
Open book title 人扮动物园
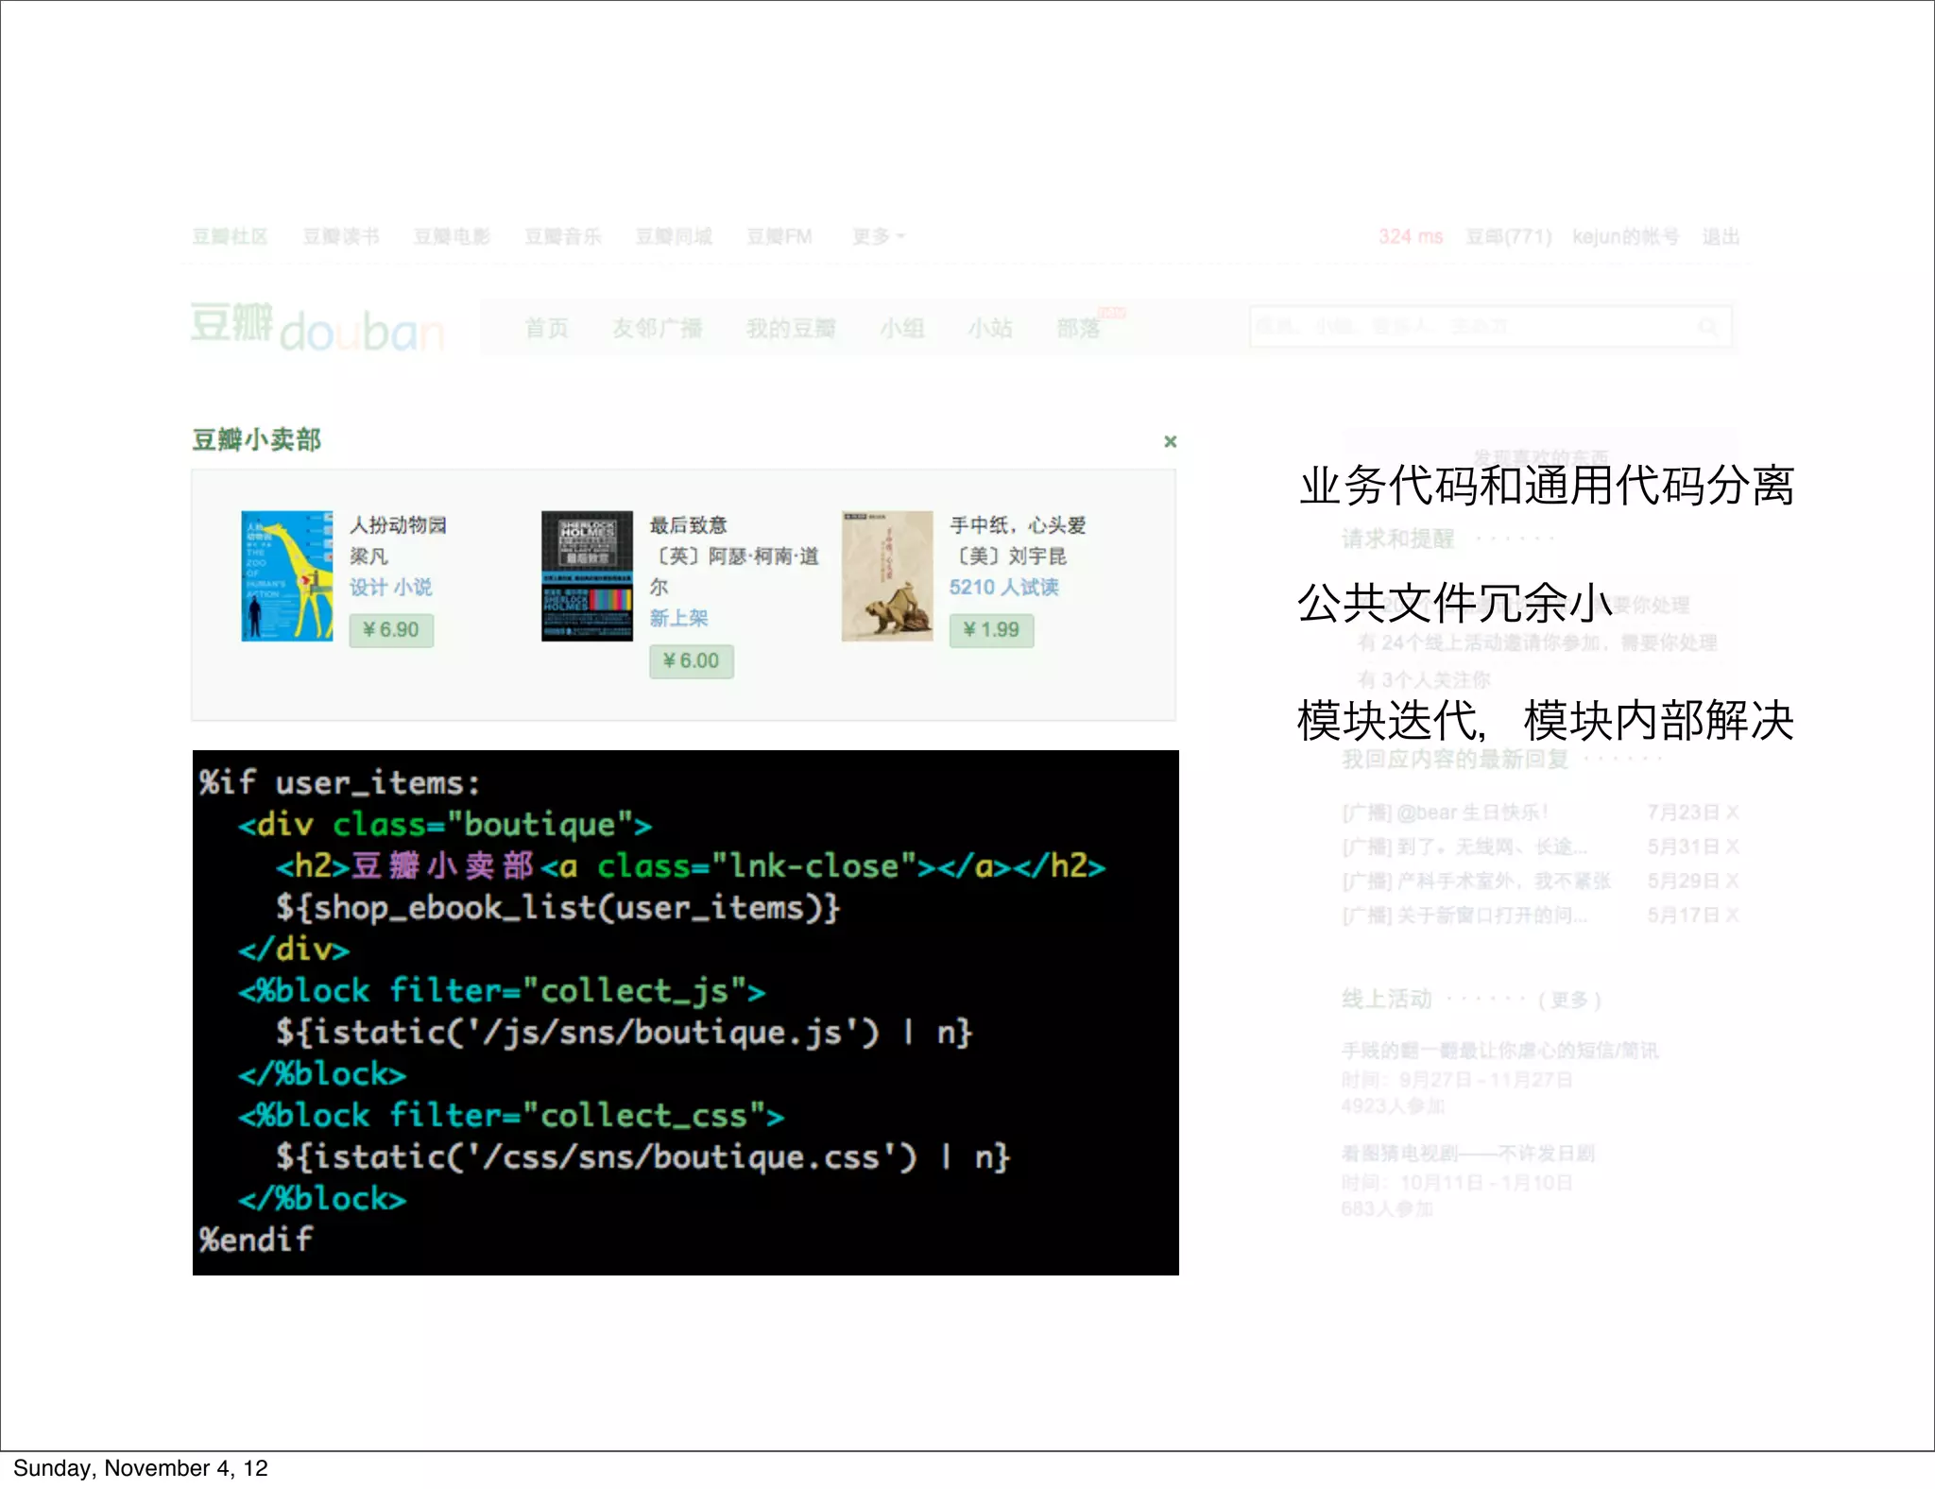tap(398, 525)
